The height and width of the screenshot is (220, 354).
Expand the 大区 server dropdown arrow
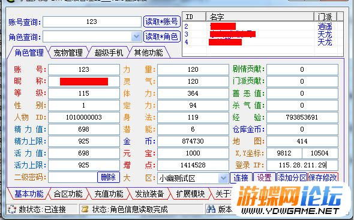[223, 178]
